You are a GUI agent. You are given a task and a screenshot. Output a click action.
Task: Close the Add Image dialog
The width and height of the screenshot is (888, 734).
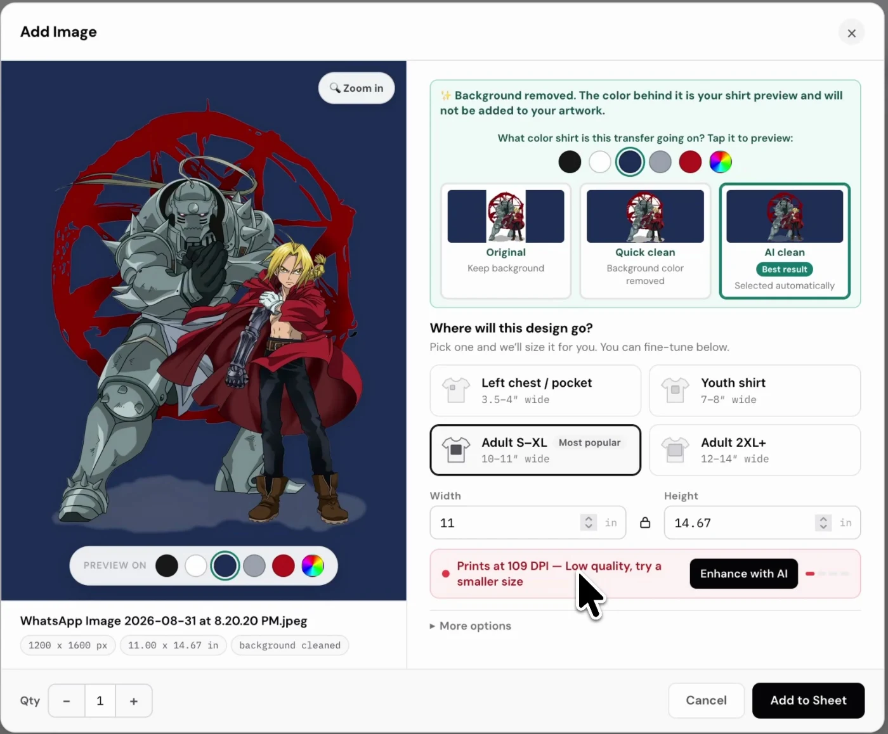(852, 33)
